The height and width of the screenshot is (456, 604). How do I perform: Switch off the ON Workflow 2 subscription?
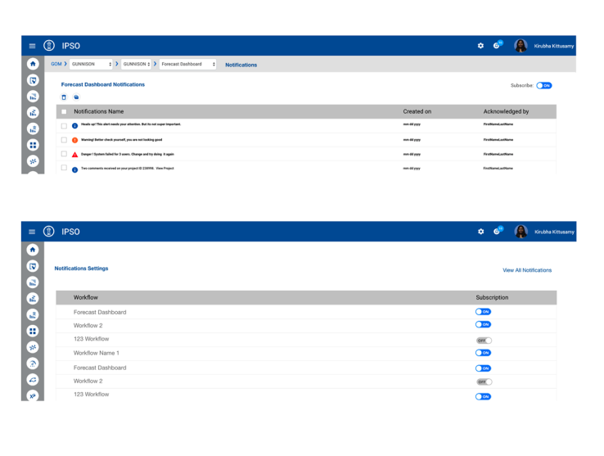point(483,324)
